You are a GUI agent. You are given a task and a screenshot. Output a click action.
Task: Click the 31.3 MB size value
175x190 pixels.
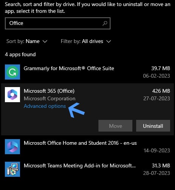[161, 165]
